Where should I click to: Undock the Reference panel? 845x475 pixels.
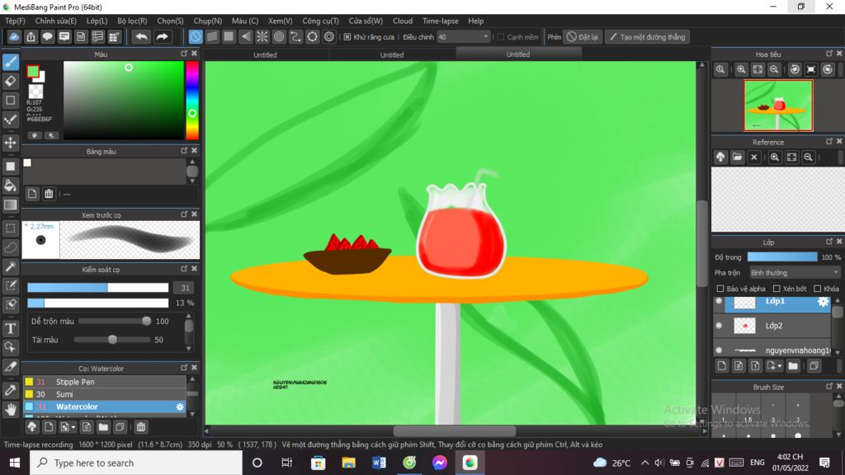[829, 142]
